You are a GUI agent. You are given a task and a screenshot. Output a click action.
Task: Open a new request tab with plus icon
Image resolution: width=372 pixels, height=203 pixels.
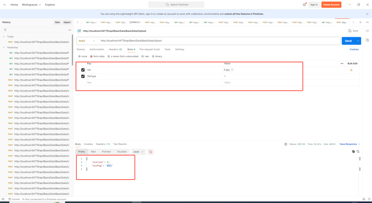point(360,22)
